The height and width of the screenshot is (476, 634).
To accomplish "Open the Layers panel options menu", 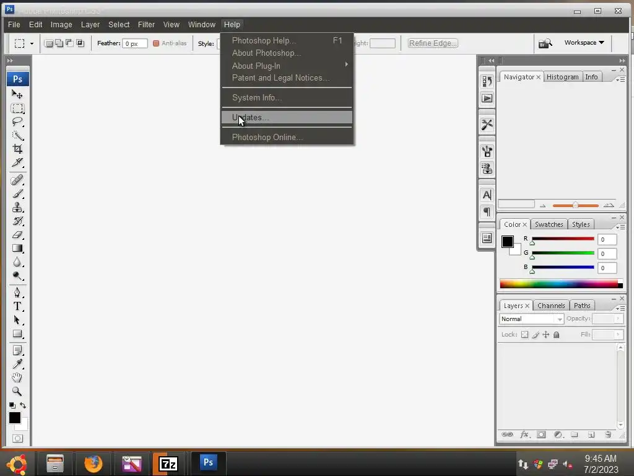I will coord(620,309).
